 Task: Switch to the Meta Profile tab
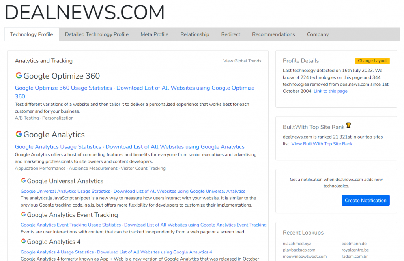154,34
